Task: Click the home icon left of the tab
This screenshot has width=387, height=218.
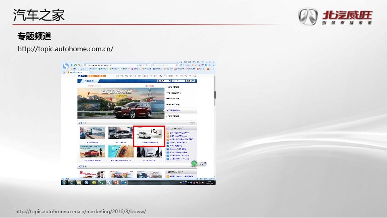Action: point(64,73)
